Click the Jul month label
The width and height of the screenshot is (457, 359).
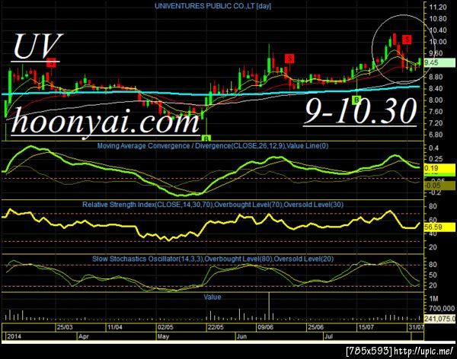(x=328, y=336)
